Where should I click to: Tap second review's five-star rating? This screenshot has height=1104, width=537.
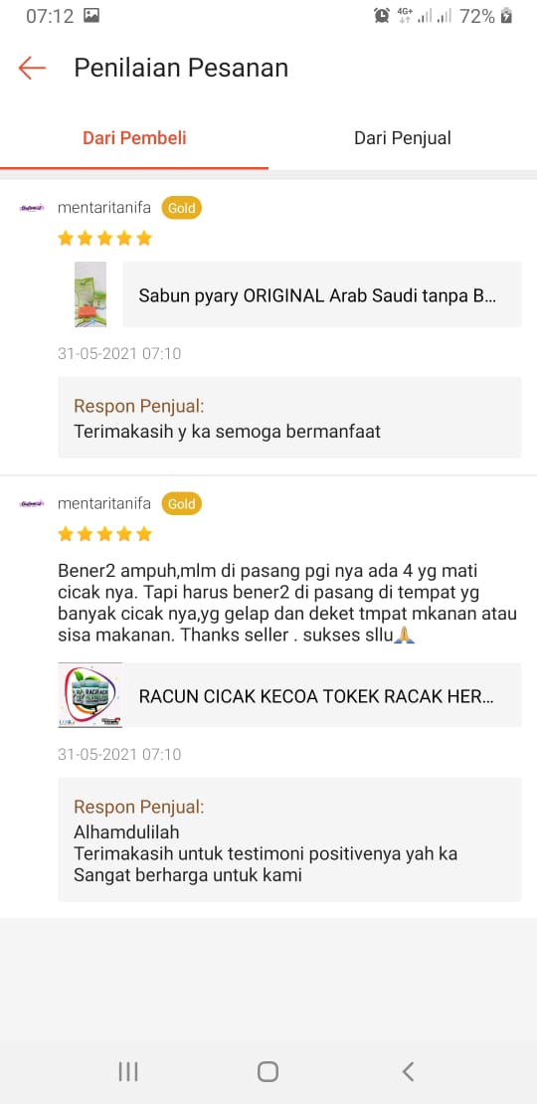point(104,534)
